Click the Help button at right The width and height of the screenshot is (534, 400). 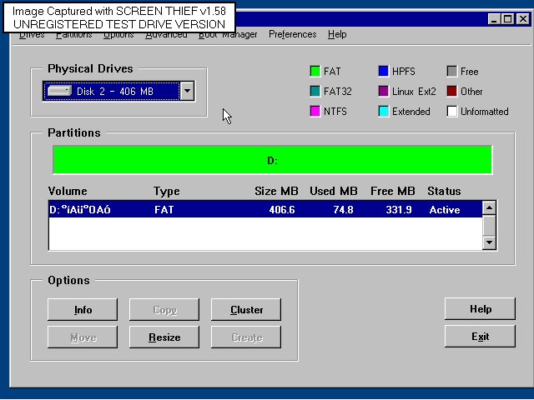coord(481,308)
